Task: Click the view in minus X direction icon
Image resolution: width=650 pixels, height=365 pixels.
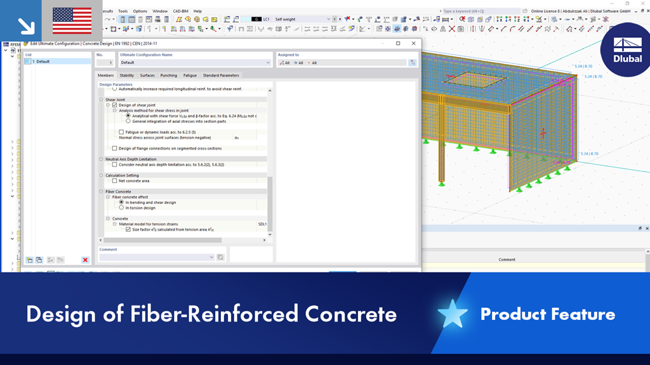Action: [526, 20]
